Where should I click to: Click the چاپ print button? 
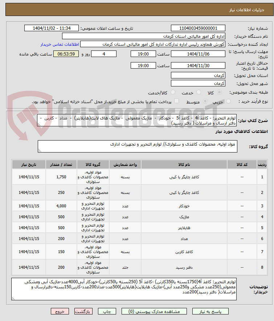[x=107, y=312]
